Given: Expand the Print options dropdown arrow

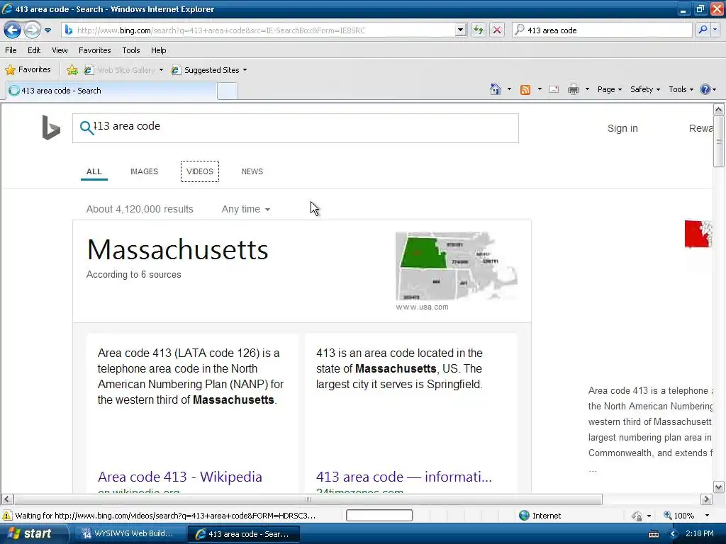Looking at the screenshot, I should tap(587, 89).
